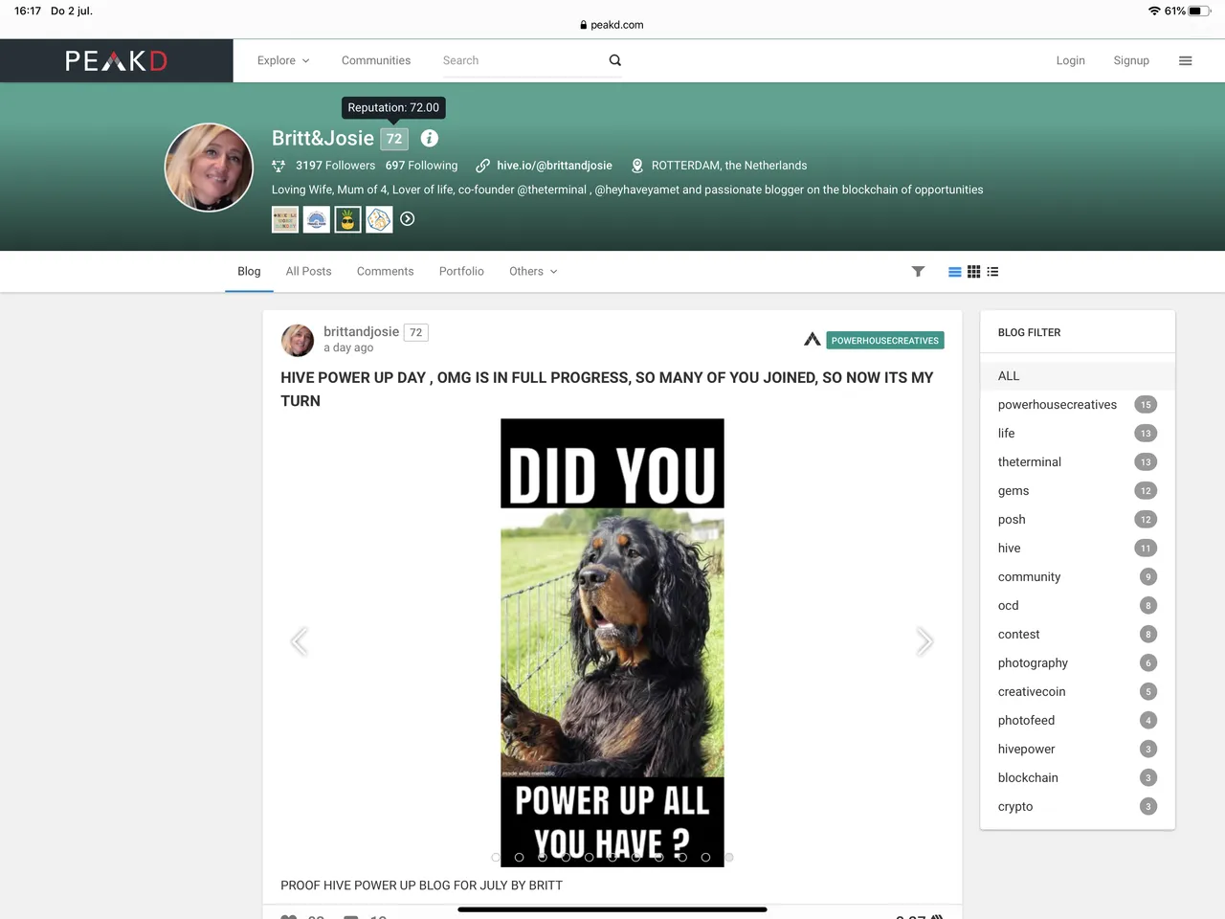Click the first colorful text badge

click(285, 219)
